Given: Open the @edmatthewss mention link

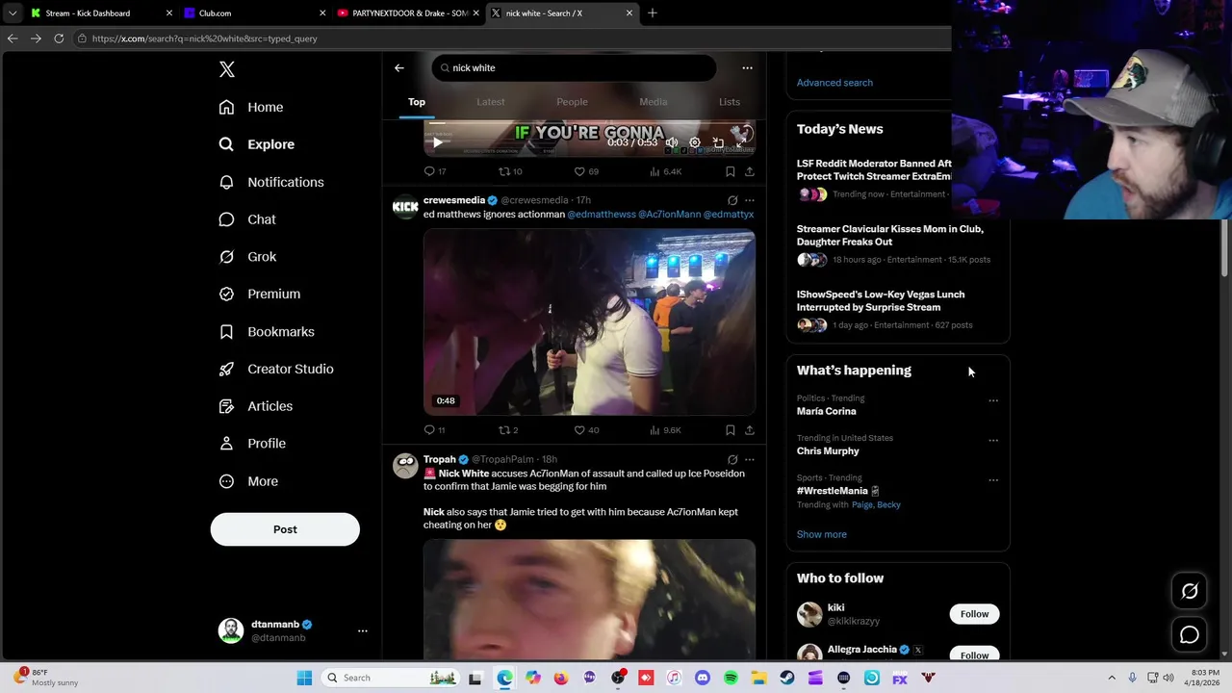Looking at the screenshot, I should pos(602,215).
